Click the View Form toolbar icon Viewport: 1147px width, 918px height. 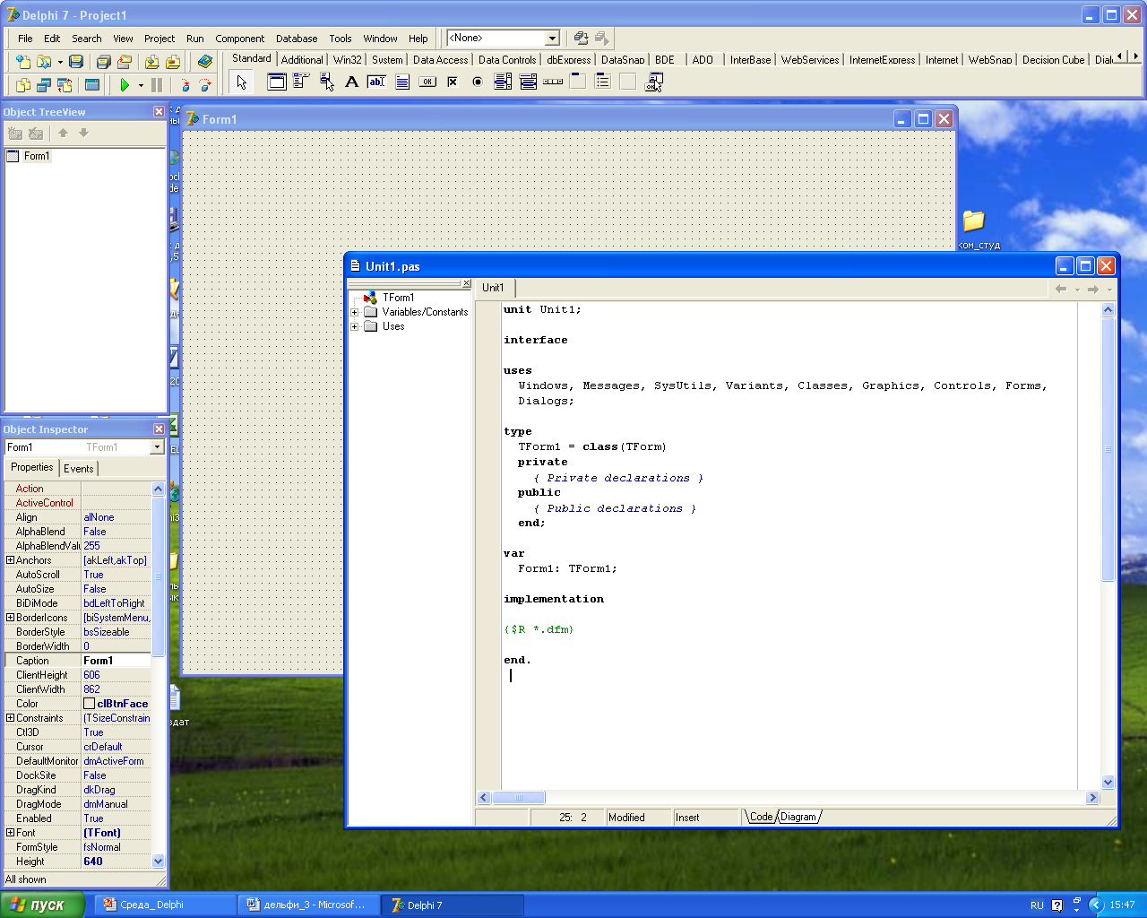tap(43, 85)
